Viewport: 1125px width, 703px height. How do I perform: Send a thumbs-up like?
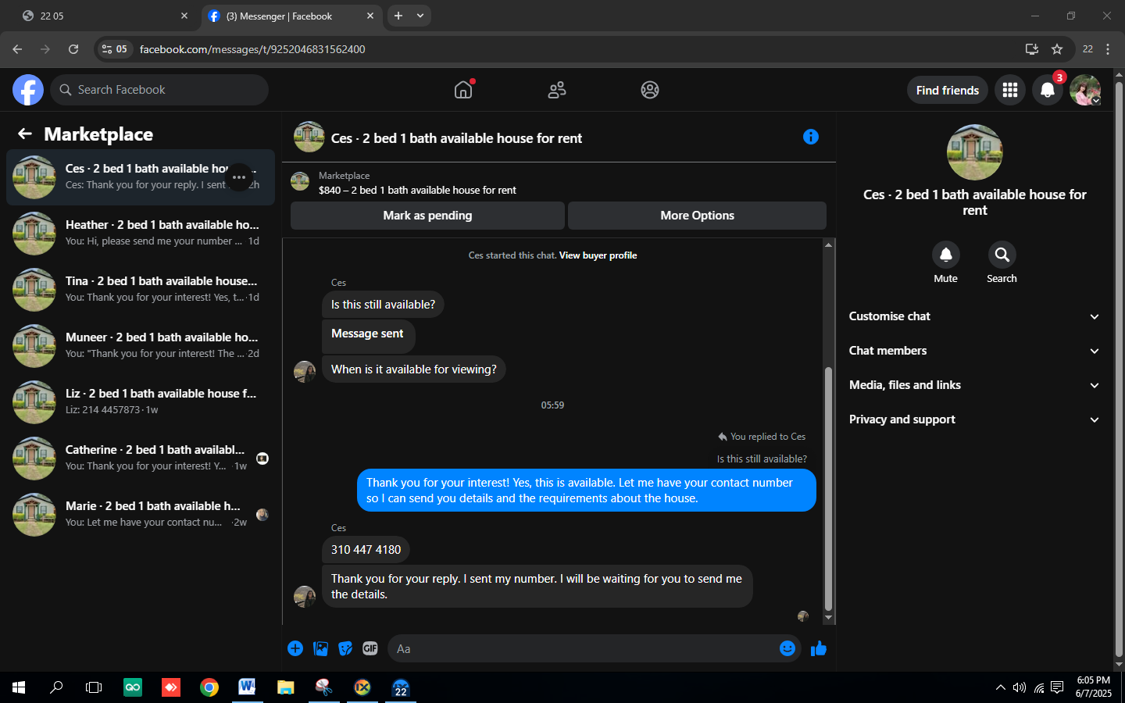(819, 648)
